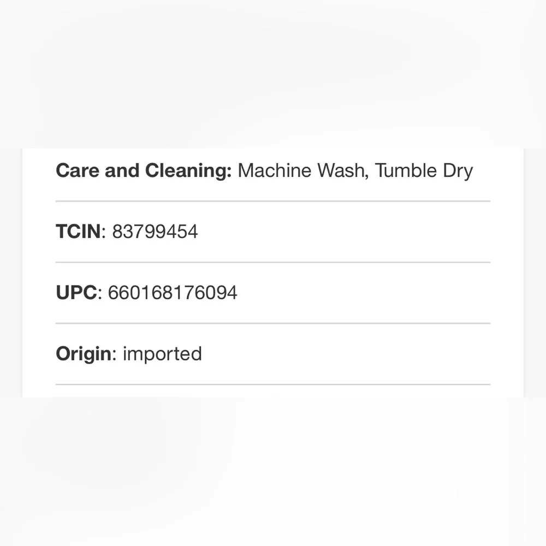Click the word Dry at row end
Screen dimensions: 546x546
458,171
